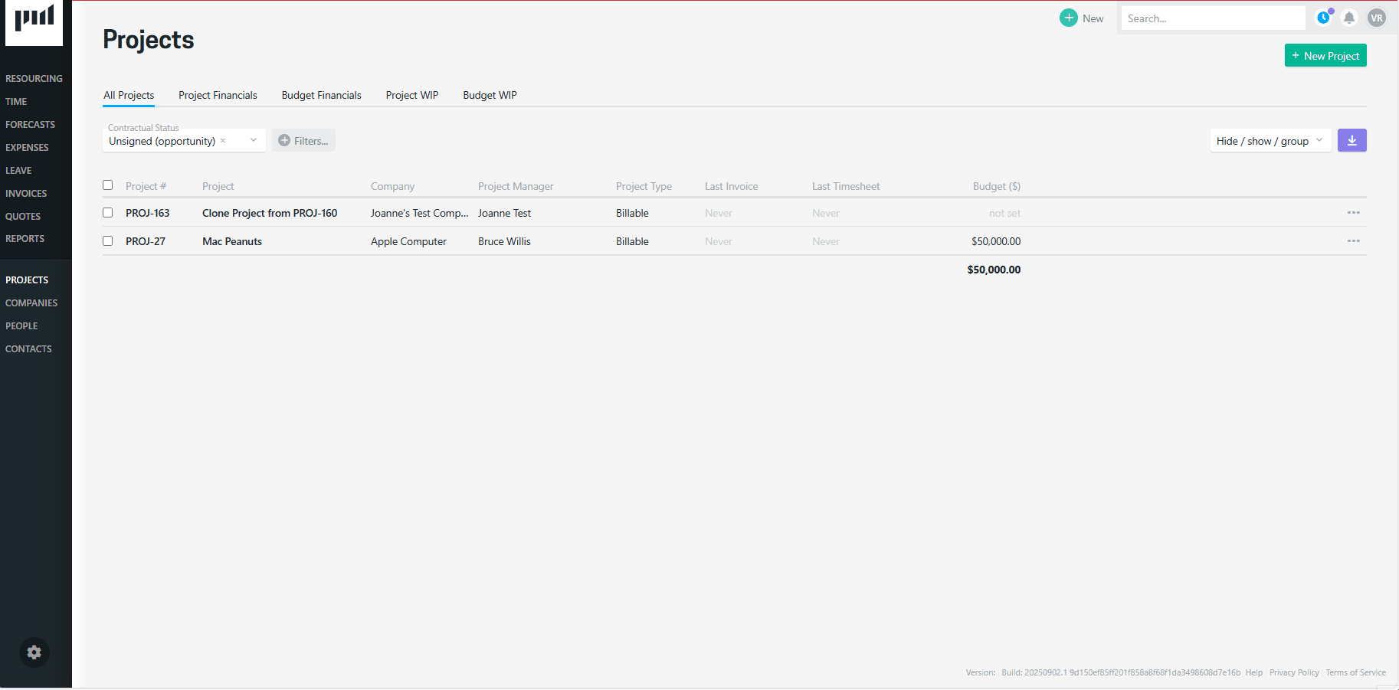Clear the Unsigned (opportunity) filter value
The height and width of the screenshot is (690, 1399).
tap(223, 141)
